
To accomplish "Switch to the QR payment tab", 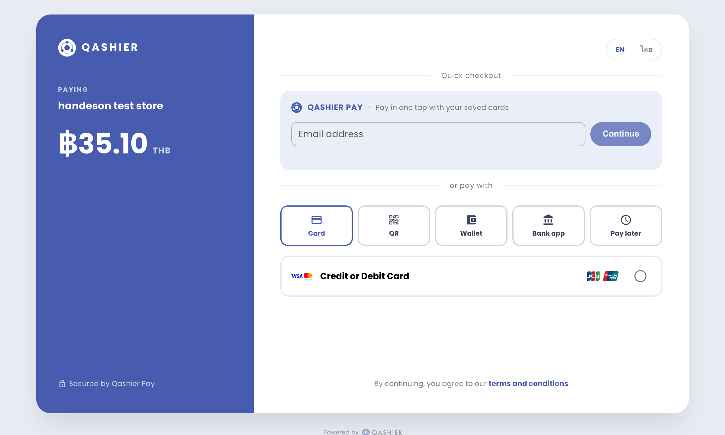I will pos(394,226).
